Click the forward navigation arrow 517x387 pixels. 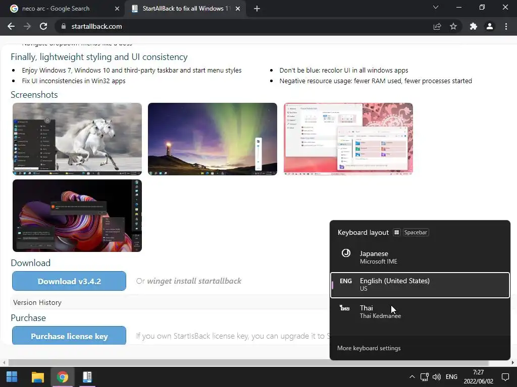coord(27,26)
